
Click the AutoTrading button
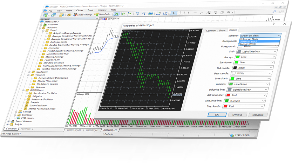coord(82,14)
